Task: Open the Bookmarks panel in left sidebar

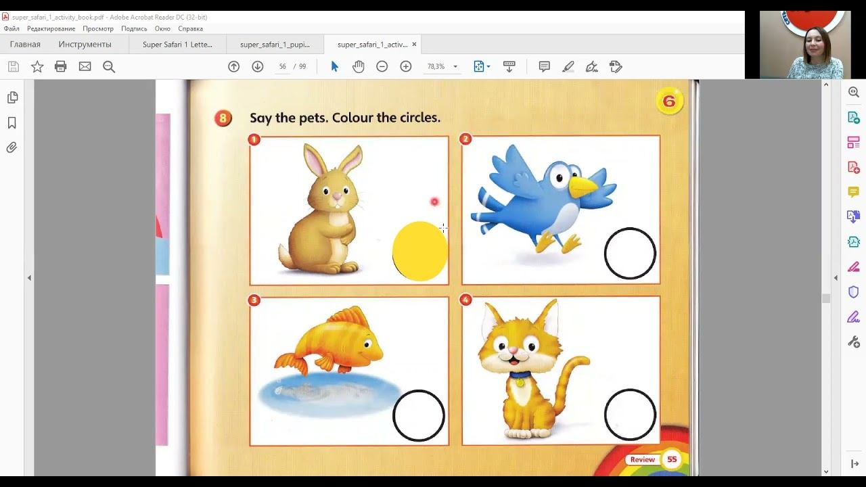Action: click(12, 122)
